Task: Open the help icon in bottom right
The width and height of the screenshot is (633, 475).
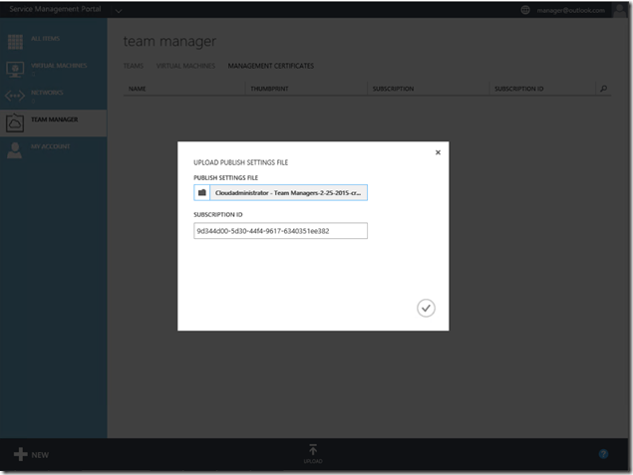Action: [x=603, y=454]
